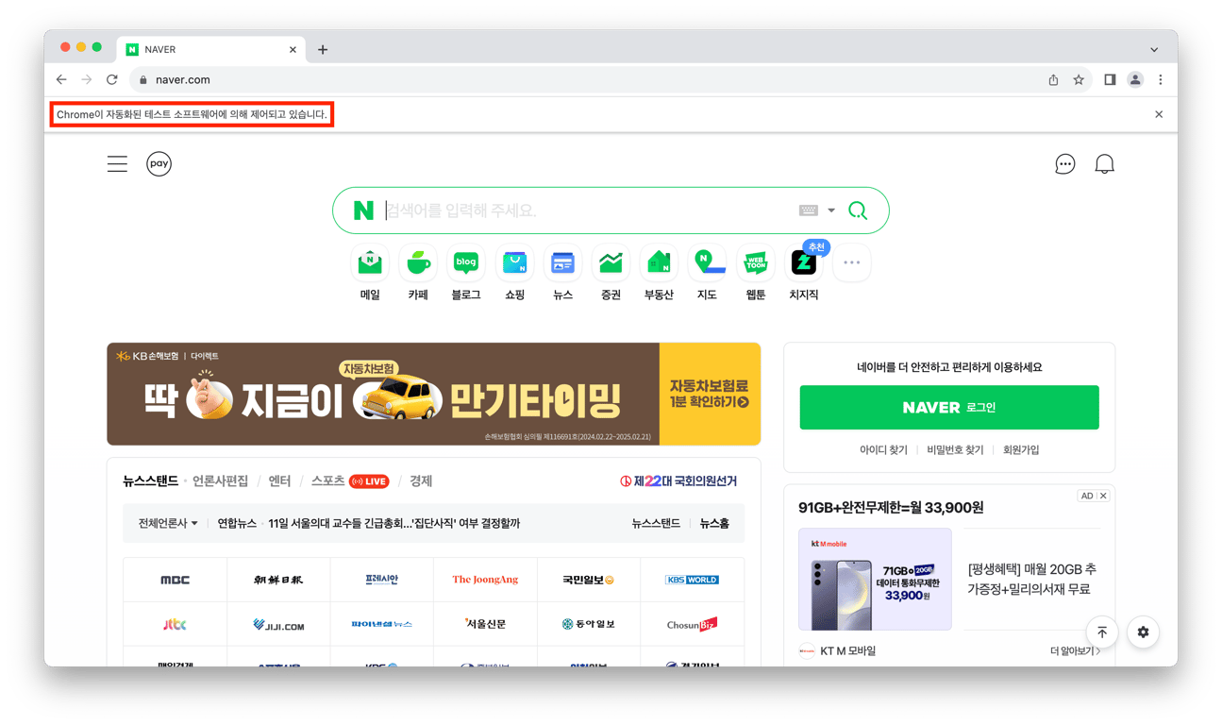This screenshot has width=1222, height=725.
Task: Open the 메일 shortcut icon
Action: [370, 263]
